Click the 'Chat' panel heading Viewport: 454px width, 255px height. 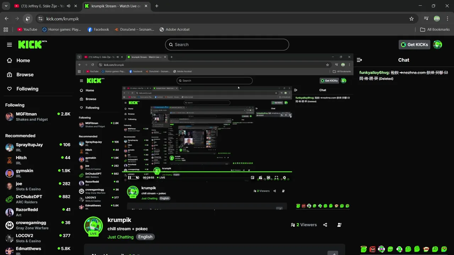click(x=404, y=60)
